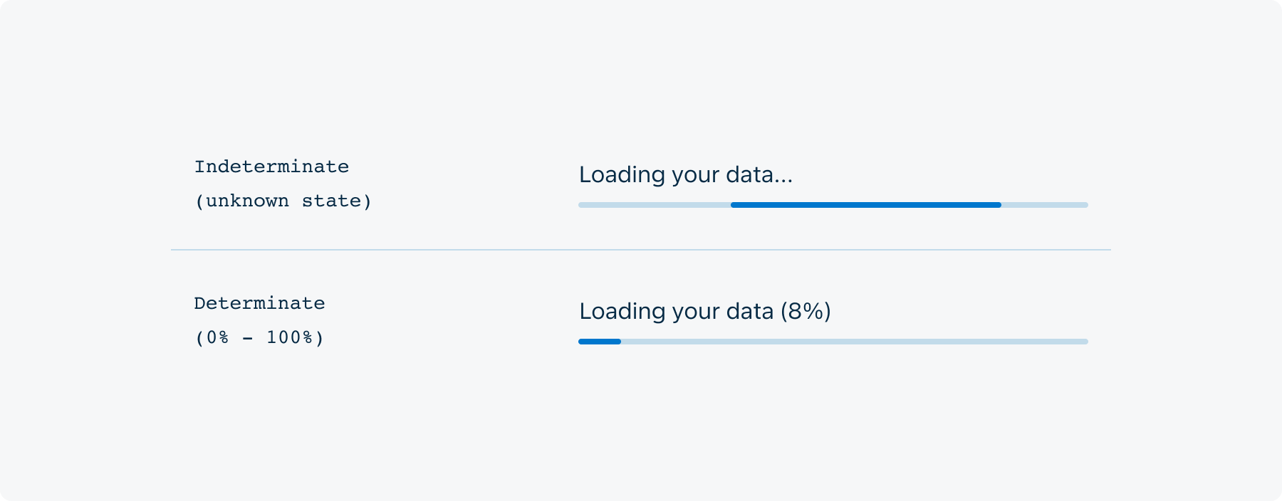Image resolution: width=1282 pixels, height=501 pixels.
Task: Click the "(8%)" percentage value
Action: click(806, 311)
